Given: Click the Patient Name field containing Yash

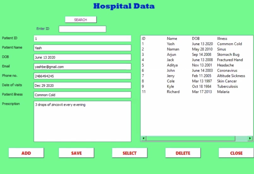Looking at the screenshot, I should coord(83,48).
